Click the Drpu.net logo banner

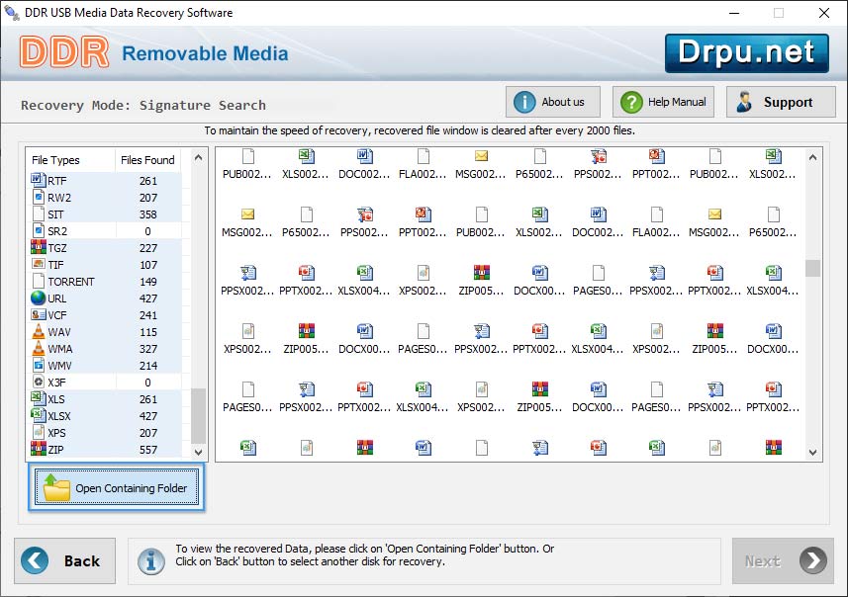click(x=746, y=53)
